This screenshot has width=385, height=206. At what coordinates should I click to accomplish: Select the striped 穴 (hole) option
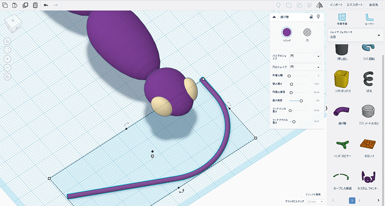pyautogui.click(x=307, y=32)
